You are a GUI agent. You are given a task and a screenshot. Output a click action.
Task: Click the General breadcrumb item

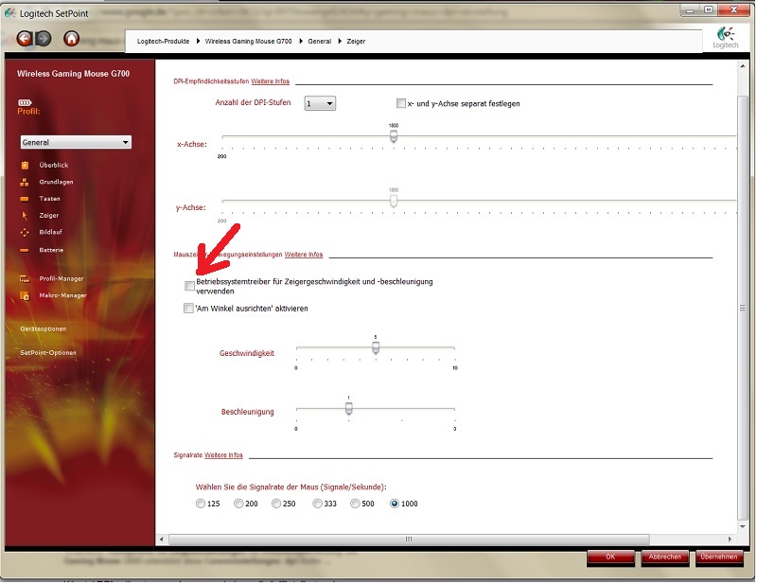click(x=320, y=42)
